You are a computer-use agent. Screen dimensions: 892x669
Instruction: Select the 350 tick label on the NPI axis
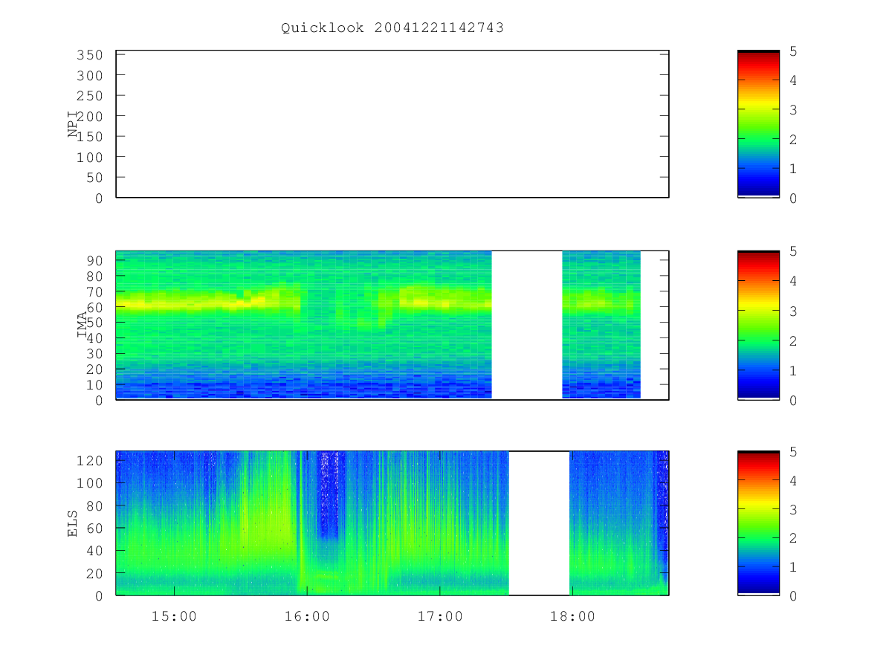tap(91, 55)
